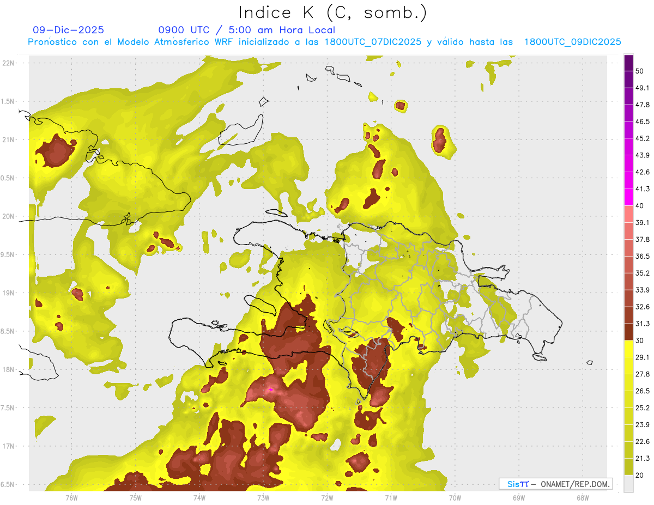The image size is (654, 505).
Task: Click the legend value "33.9"
Action: (x=643, y=290)
